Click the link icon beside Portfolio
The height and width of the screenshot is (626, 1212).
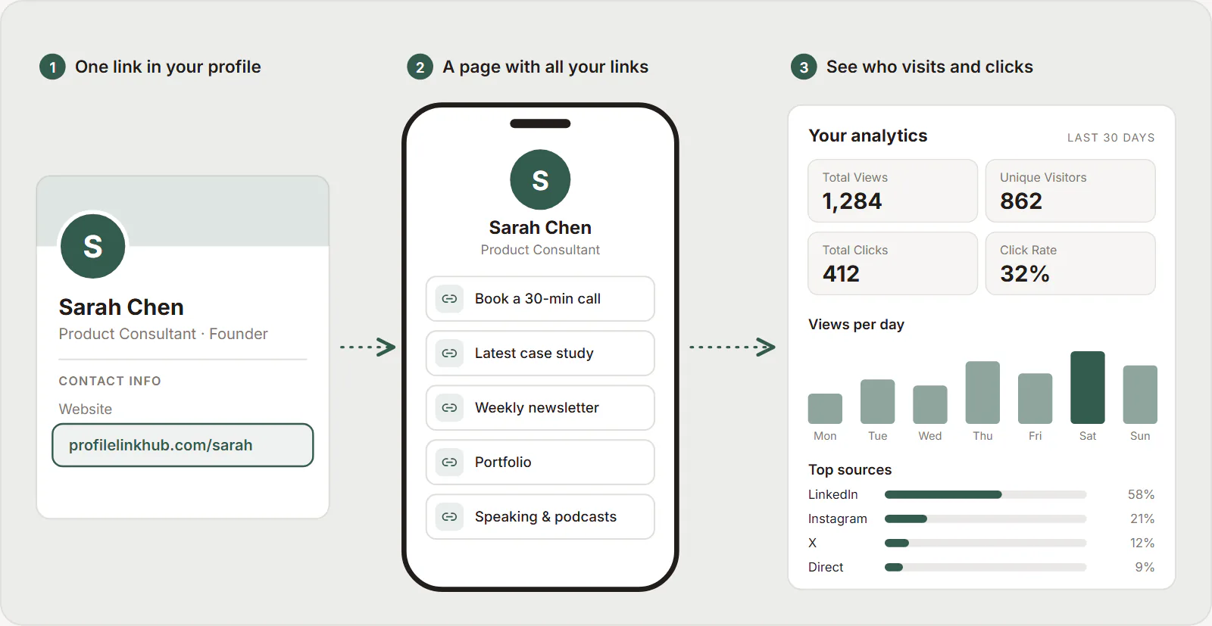tap(449, 462)
